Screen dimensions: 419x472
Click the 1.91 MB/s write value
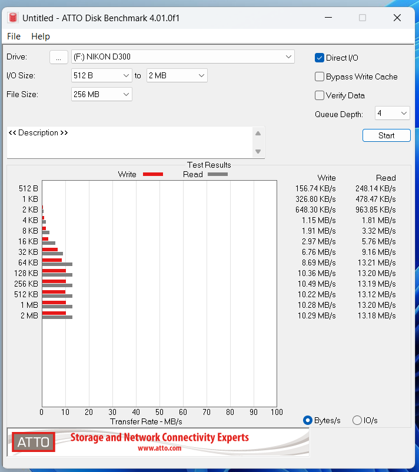(319, 231)
